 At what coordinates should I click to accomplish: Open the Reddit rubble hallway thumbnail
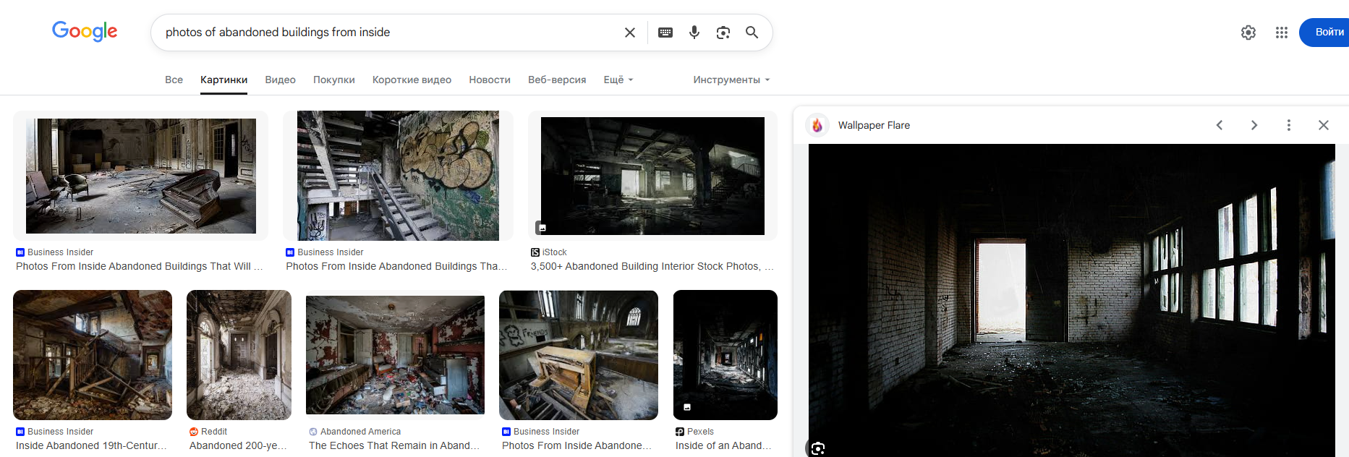(x=239, y=355)
